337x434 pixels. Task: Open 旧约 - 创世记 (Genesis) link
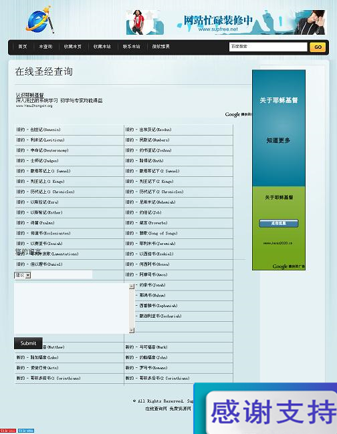[x=38, y=130]
